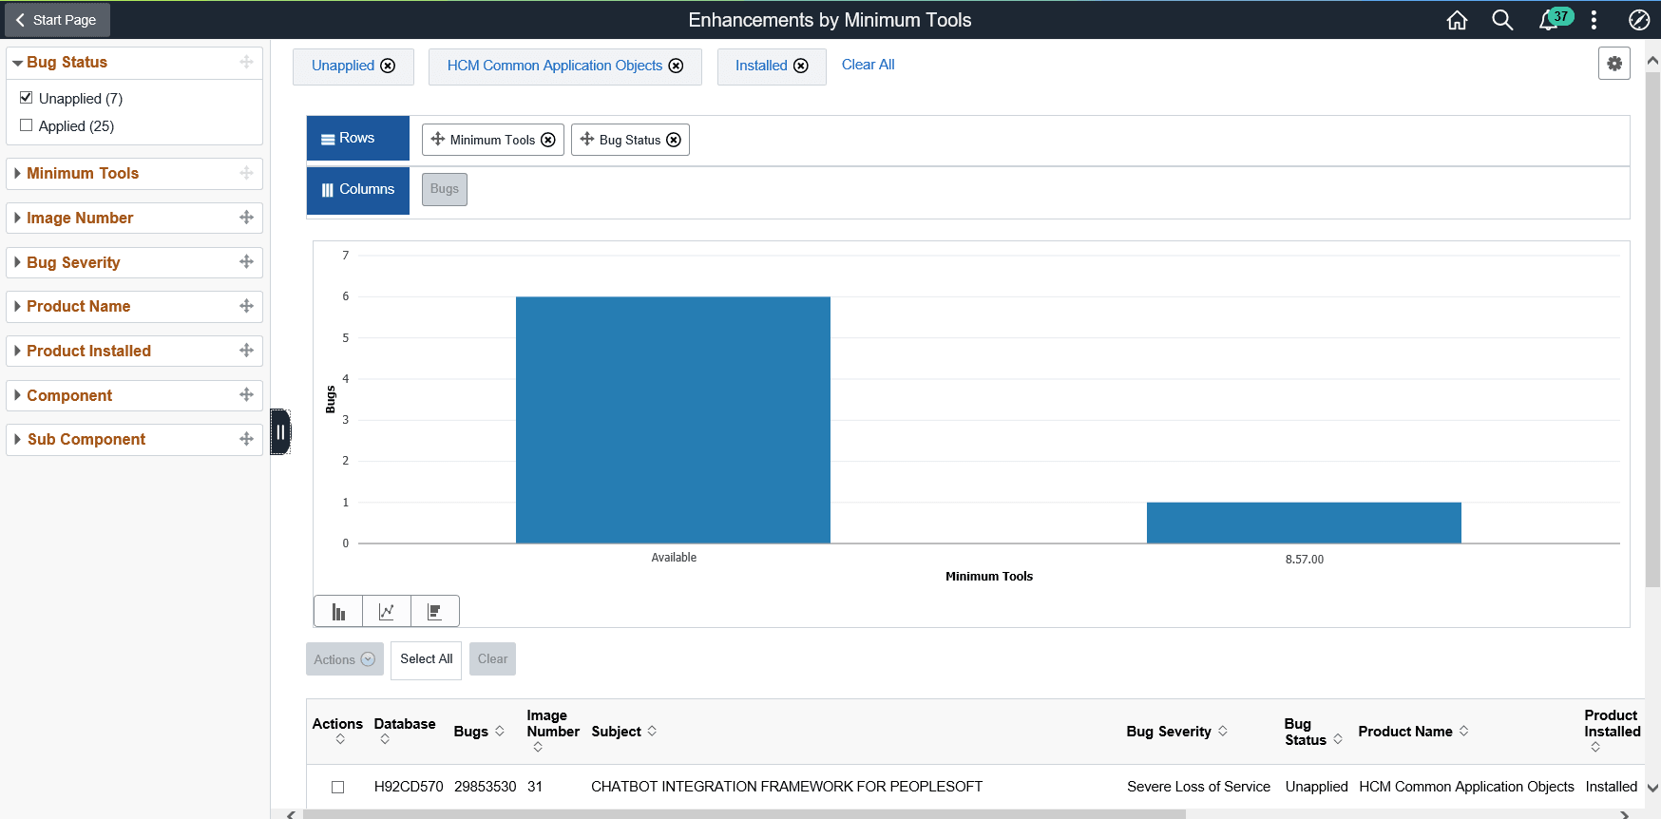Select the Rows axis tab

[358, 139]
